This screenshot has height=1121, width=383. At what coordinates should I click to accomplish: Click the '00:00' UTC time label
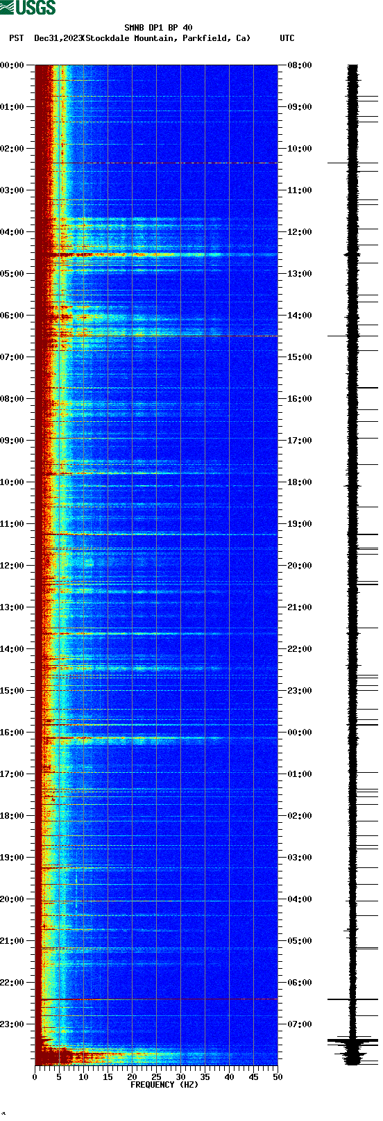click(x=300, y=733)
